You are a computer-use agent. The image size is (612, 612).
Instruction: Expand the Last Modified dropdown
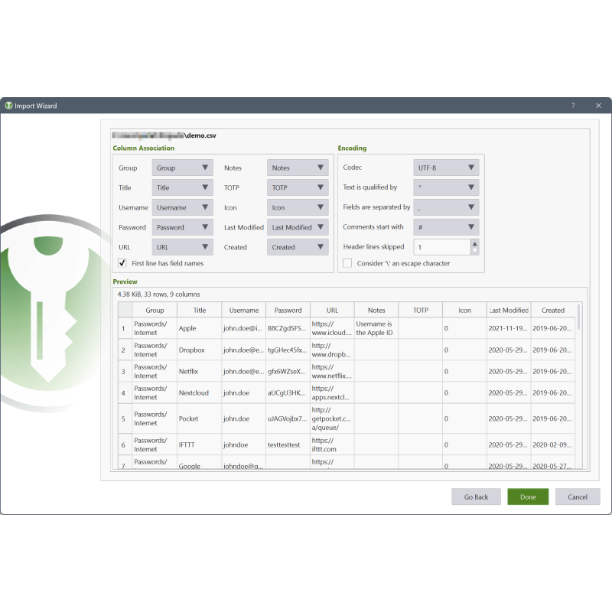[298, 227]
